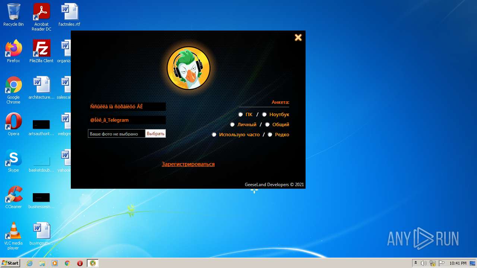
Task: Choose the Личный radio option
Action: point(232,125)
